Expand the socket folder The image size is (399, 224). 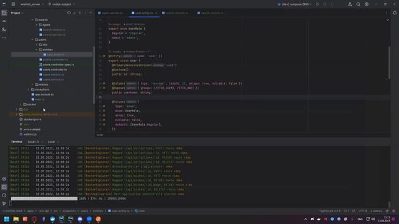click(21, 105)
